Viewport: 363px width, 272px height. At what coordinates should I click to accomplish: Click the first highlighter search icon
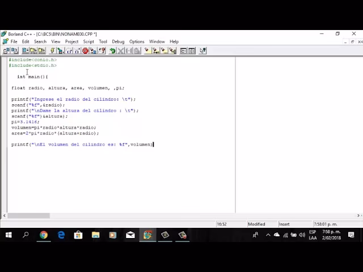[147, 50]
